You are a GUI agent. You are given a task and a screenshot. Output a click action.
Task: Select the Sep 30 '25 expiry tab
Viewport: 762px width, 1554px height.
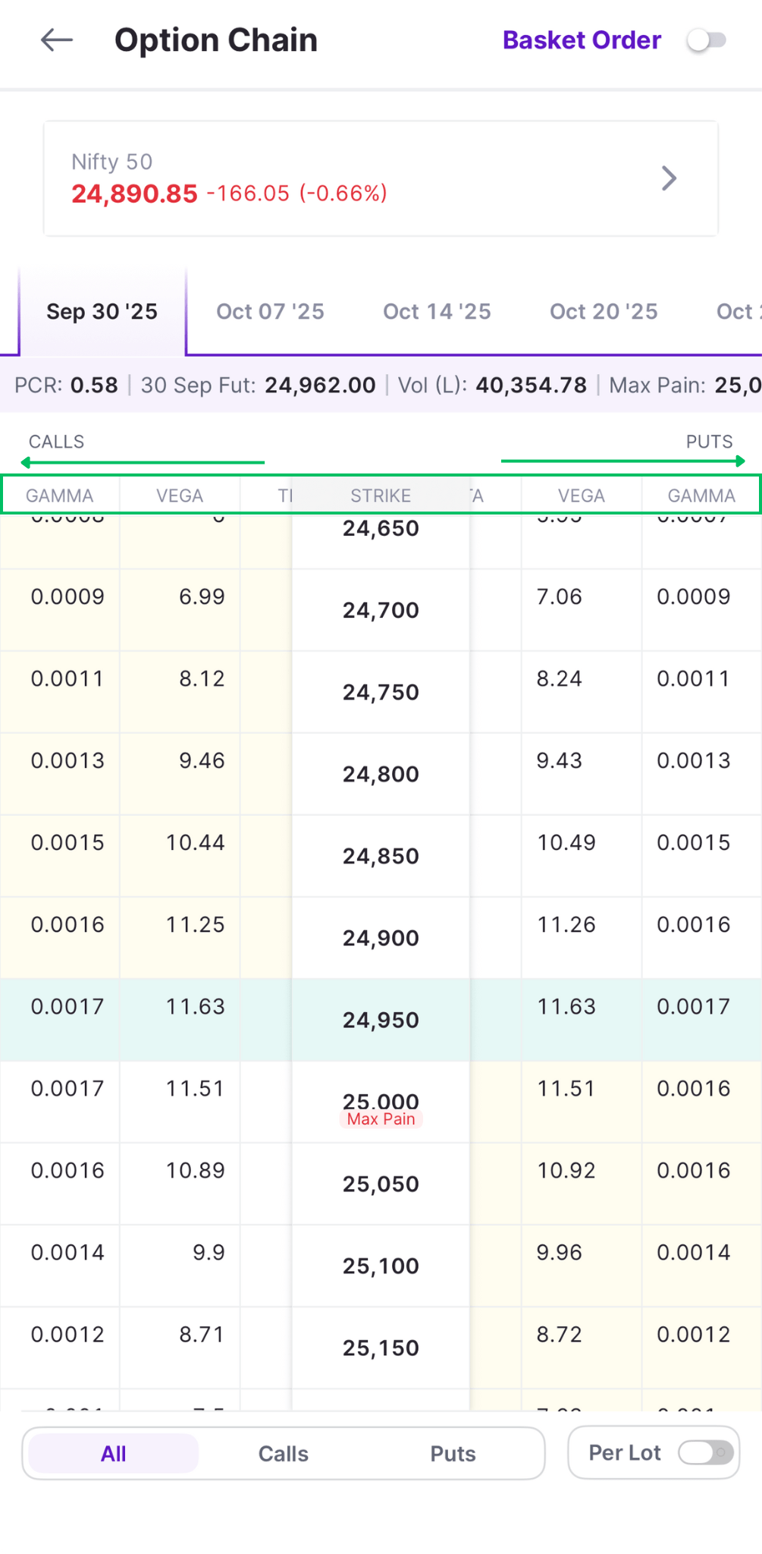102,312
